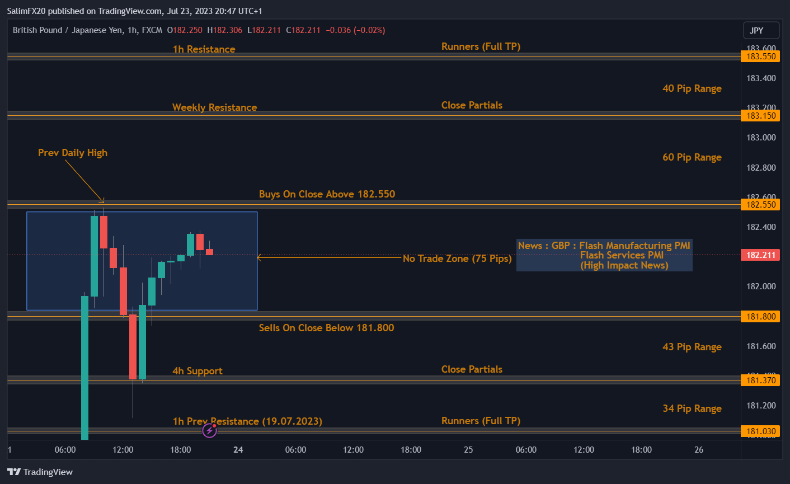Select the orange 183.550 price level label

760,56
